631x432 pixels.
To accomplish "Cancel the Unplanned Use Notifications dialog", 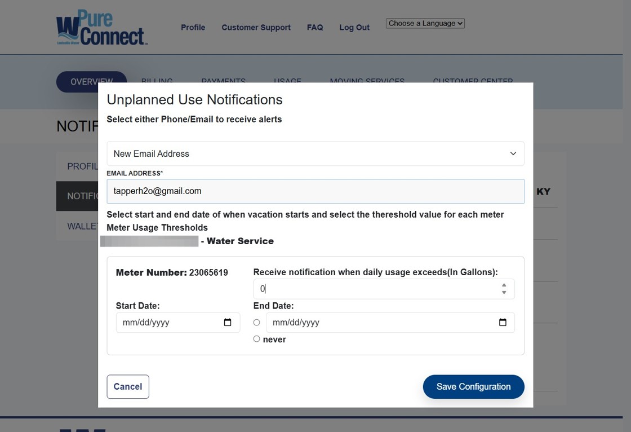I will pos(128,386).
